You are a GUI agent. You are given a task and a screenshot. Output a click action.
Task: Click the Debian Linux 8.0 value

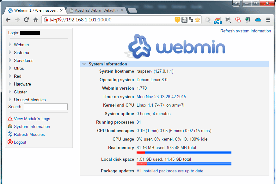click(x=152, y=80)
